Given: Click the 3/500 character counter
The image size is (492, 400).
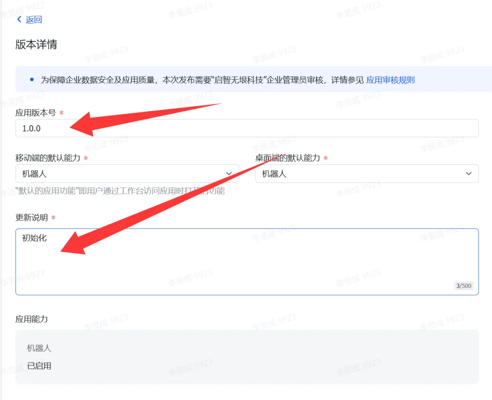Looking at the screenshot, I should [x=464, y=286].
